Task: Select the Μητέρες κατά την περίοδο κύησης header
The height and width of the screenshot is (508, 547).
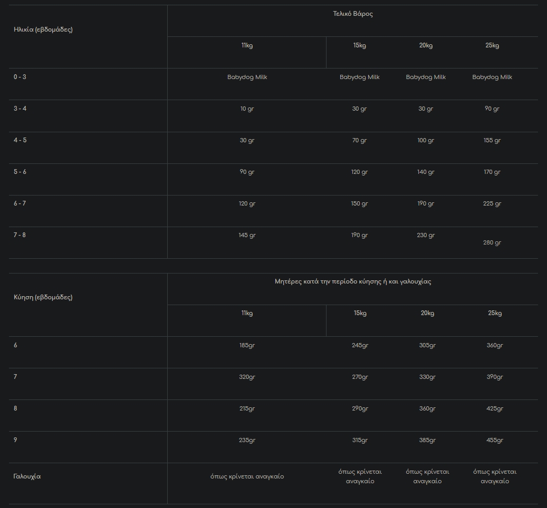Action: 353,281
